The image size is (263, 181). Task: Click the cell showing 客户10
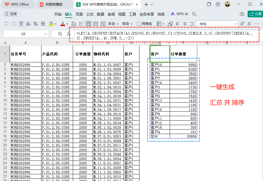point(160,65)
